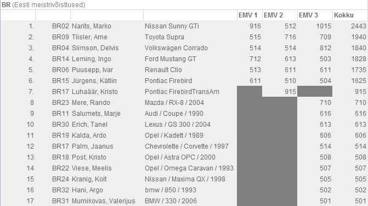This screenshot has width=368, height=206.
Task: Select driver Tiisler, Arne
Action: [x=89, y=37]
